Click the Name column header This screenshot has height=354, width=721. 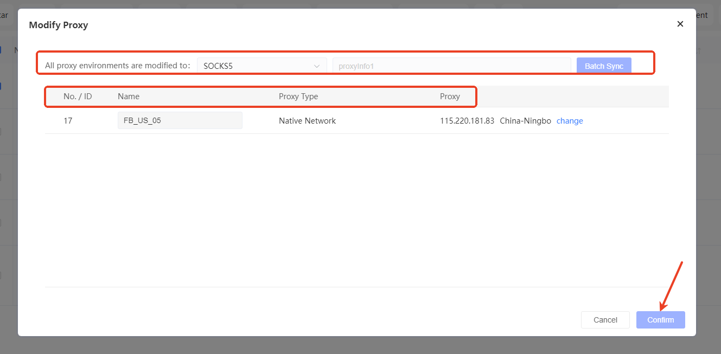pyautogui.click(x=129, y=96)
